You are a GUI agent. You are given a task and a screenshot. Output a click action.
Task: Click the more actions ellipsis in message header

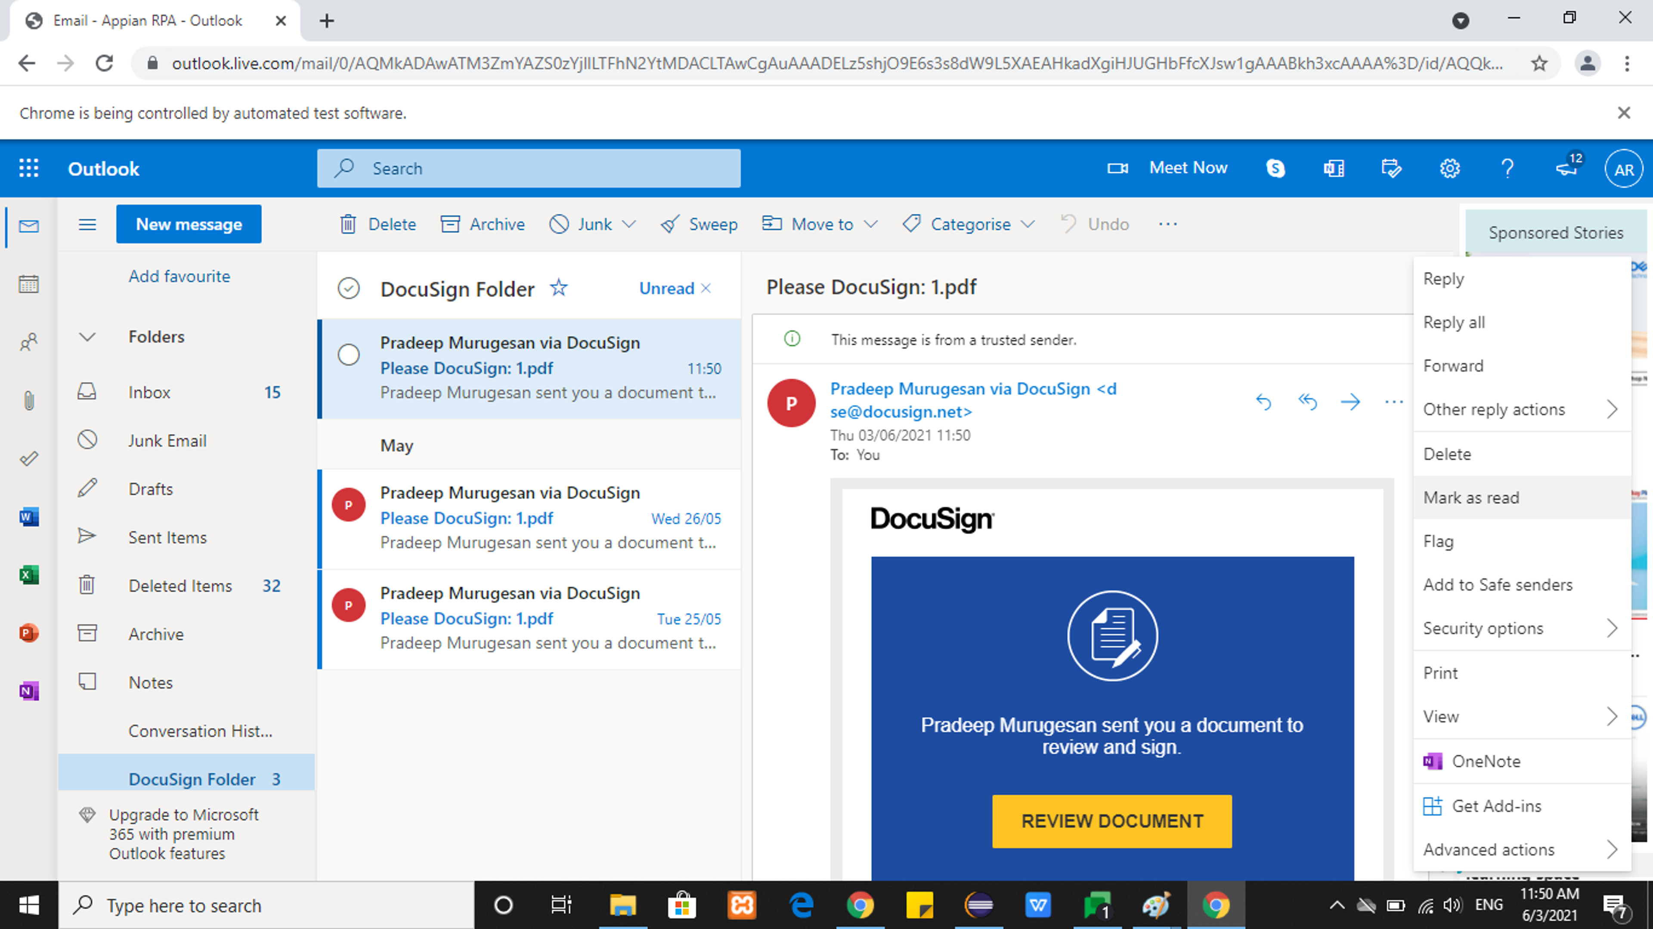[x=1394, y=401]
